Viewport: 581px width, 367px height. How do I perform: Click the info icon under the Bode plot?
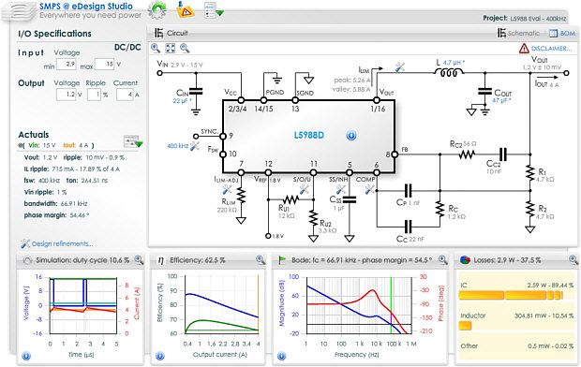282,357
